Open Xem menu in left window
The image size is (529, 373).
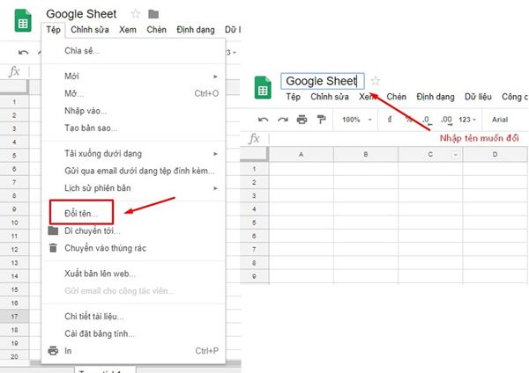(x=128, y=30)
